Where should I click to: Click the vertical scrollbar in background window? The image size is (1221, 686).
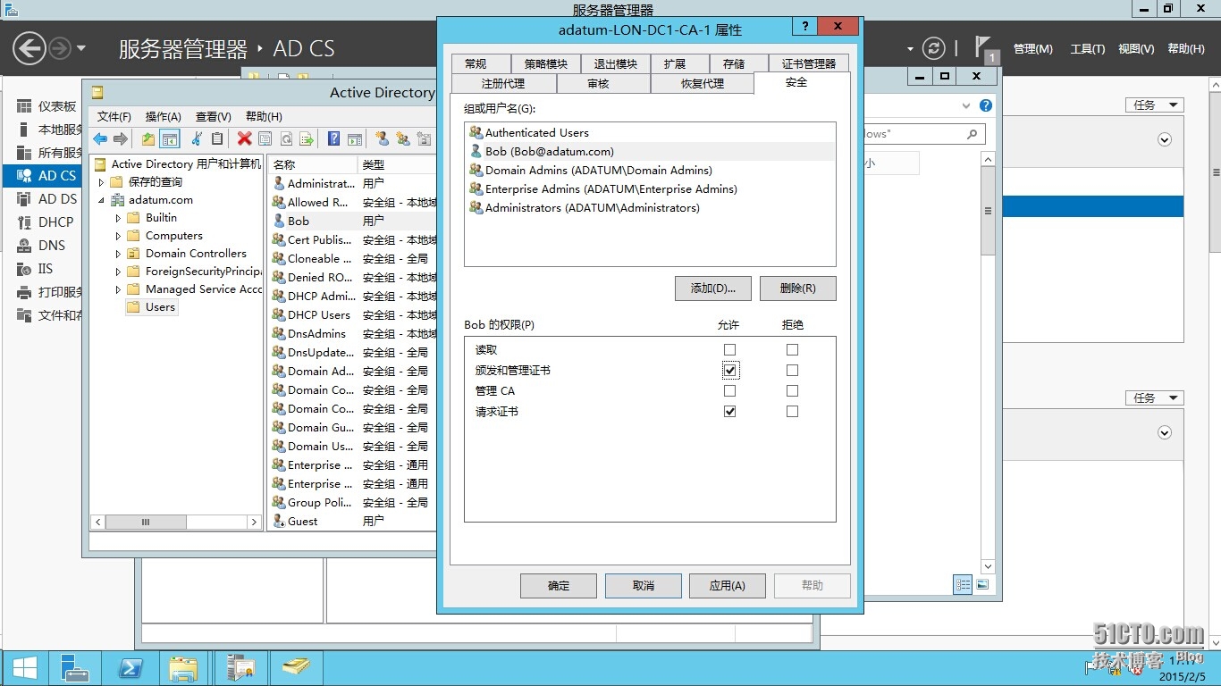point(988,363)
